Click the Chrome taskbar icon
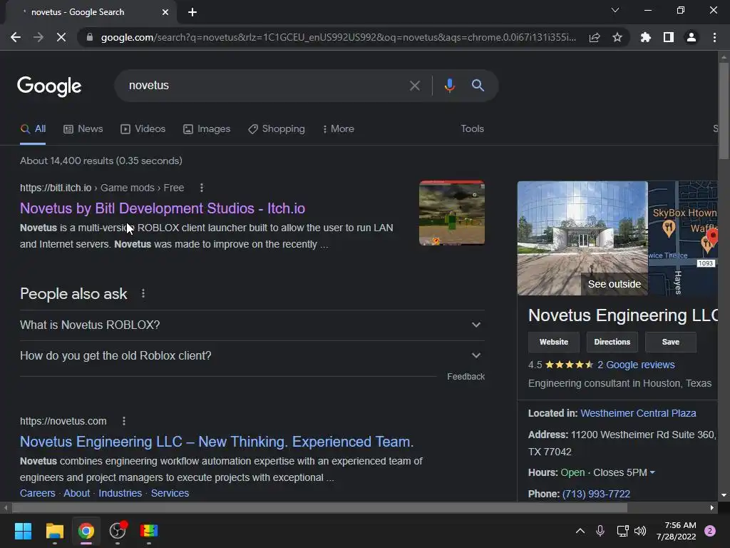The height and width of the screenshot is (548, 730). (x=86, y=531)
